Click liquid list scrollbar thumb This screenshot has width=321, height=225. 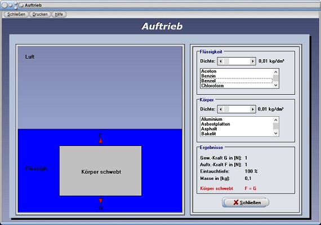click(x=275, y=78)
